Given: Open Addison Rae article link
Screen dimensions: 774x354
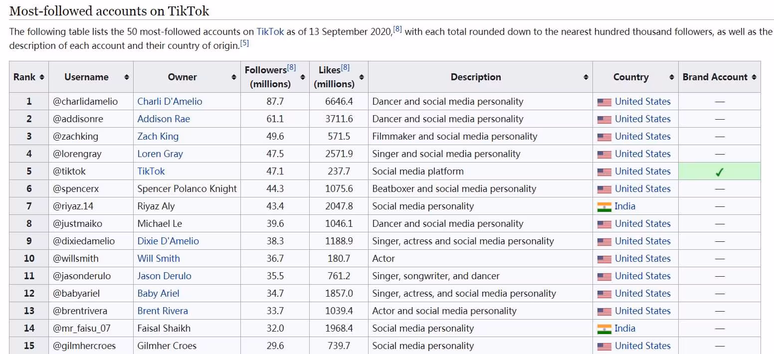Looking at the screenshot, I should [164, 119].
